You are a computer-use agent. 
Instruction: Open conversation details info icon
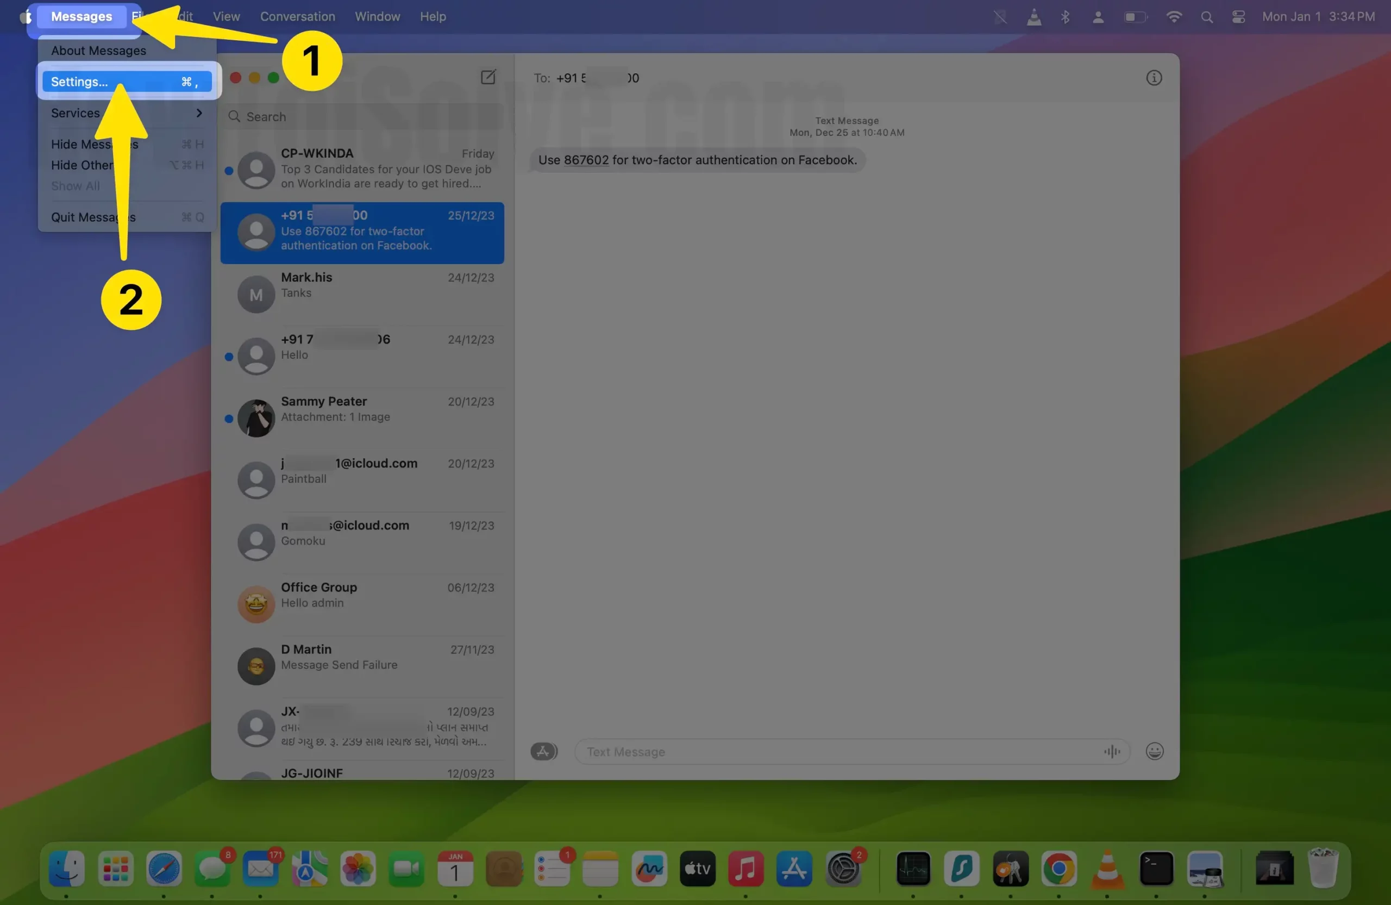(x=1153, y=78)
